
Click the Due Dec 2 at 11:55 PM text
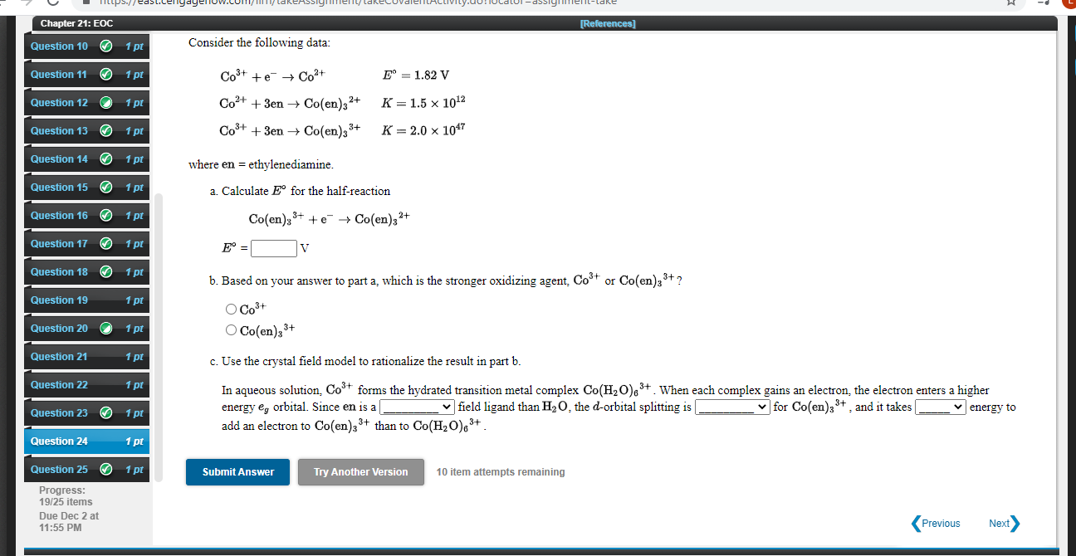point(69,522)
